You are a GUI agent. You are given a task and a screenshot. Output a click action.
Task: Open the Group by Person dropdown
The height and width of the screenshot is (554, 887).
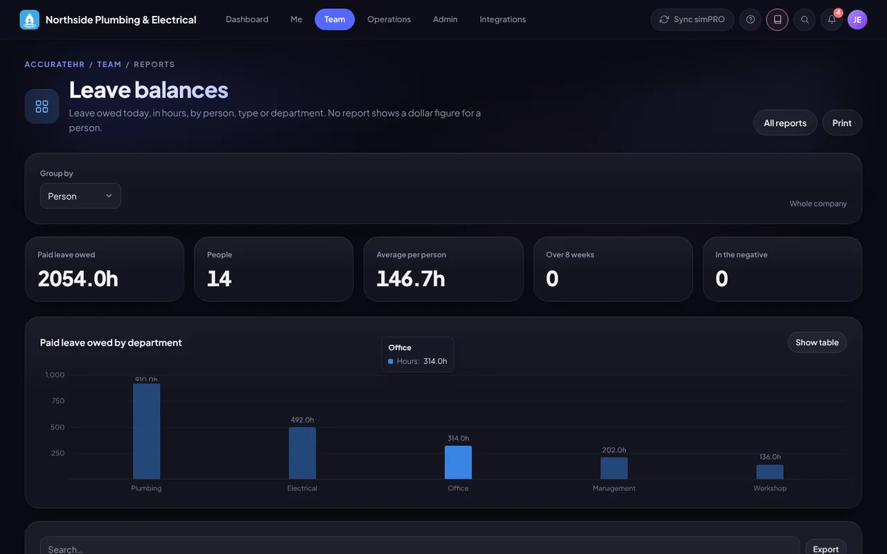(80, 196)
